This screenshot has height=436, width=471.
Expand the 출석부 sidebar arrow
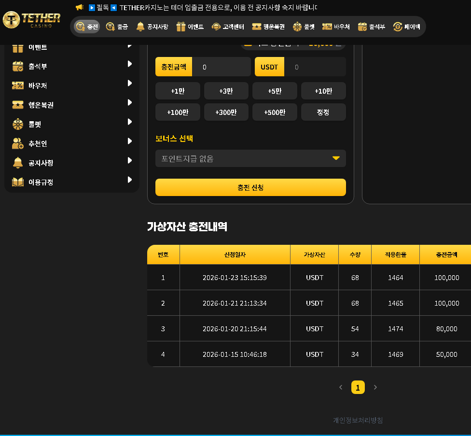pos(129,64)
